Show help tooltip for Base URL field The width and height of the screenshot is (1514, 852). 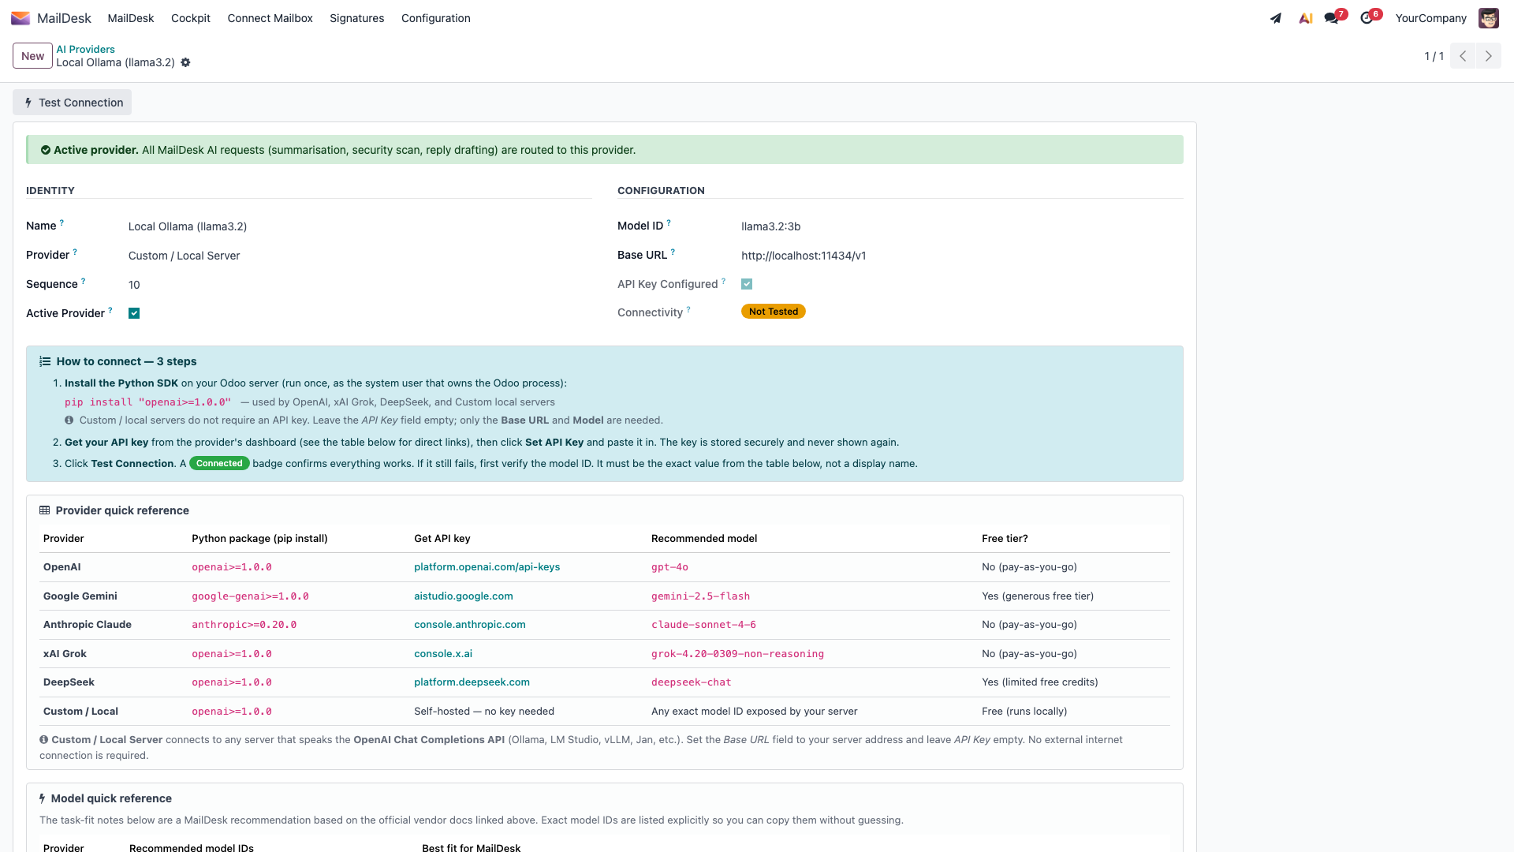[673, 252]
